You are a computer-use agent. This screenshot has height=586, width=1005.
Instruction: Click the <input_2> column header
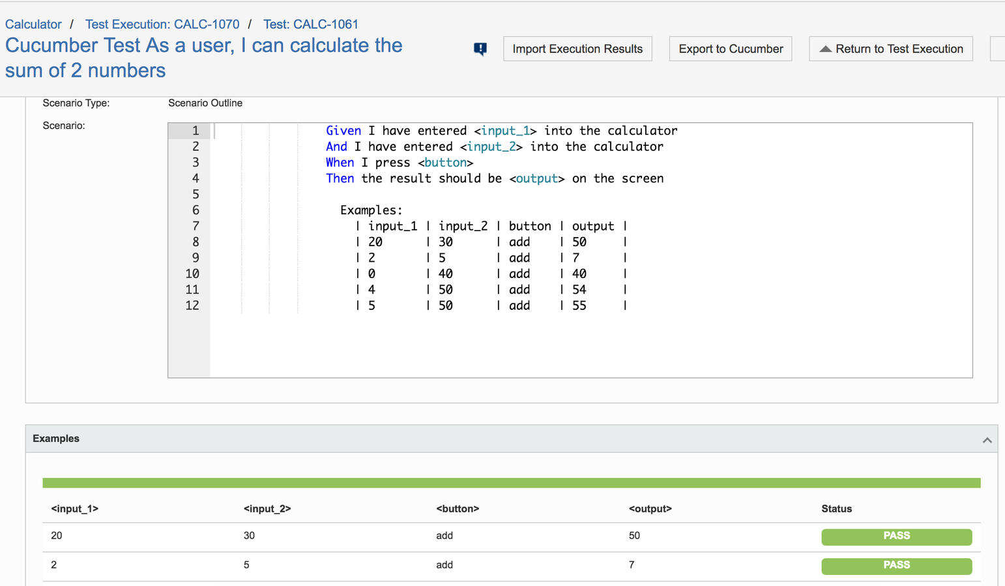click(267, 509)
